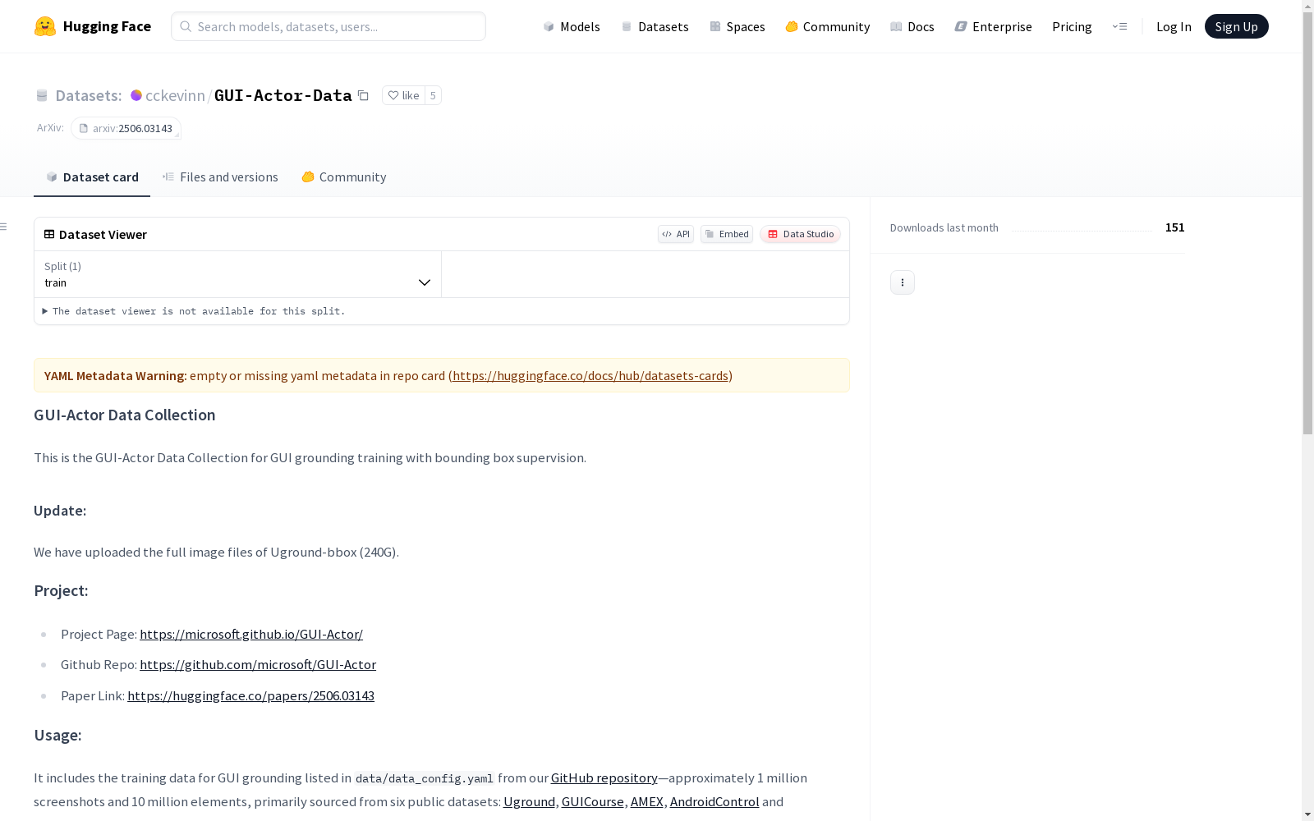Image resolution: width=1314 pixels, height=821 pixels.
Task: Click the search magnifier icon
Action: [x=186, y=26]
